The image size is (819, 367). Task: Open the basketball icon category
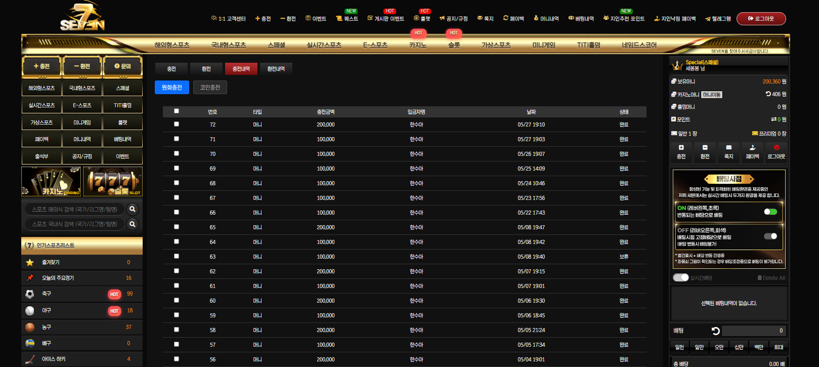click(x=30, y=327)
